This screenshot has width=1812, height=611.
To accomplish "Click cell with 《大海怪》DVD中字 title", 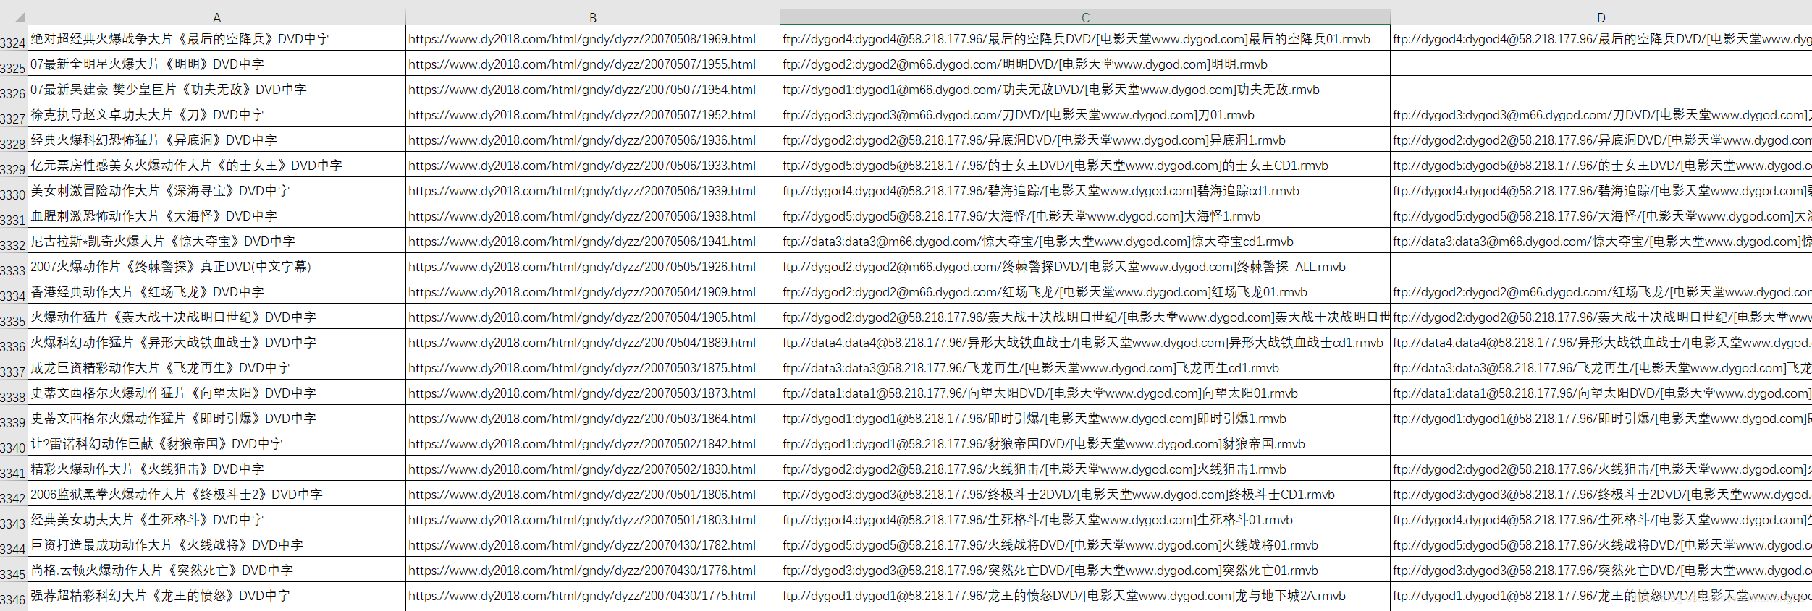I will tap(216, 215).
